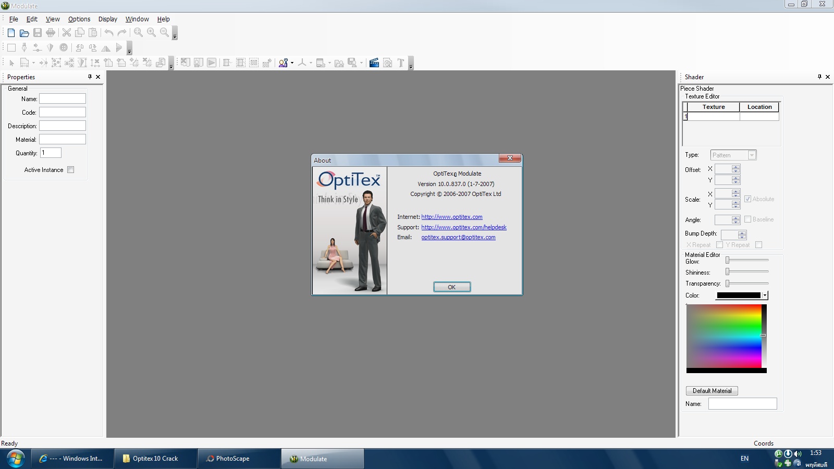Pin the Shader panel
Image resolution: width=834 pixels, height=469 pixels.
tap(819, 77)
